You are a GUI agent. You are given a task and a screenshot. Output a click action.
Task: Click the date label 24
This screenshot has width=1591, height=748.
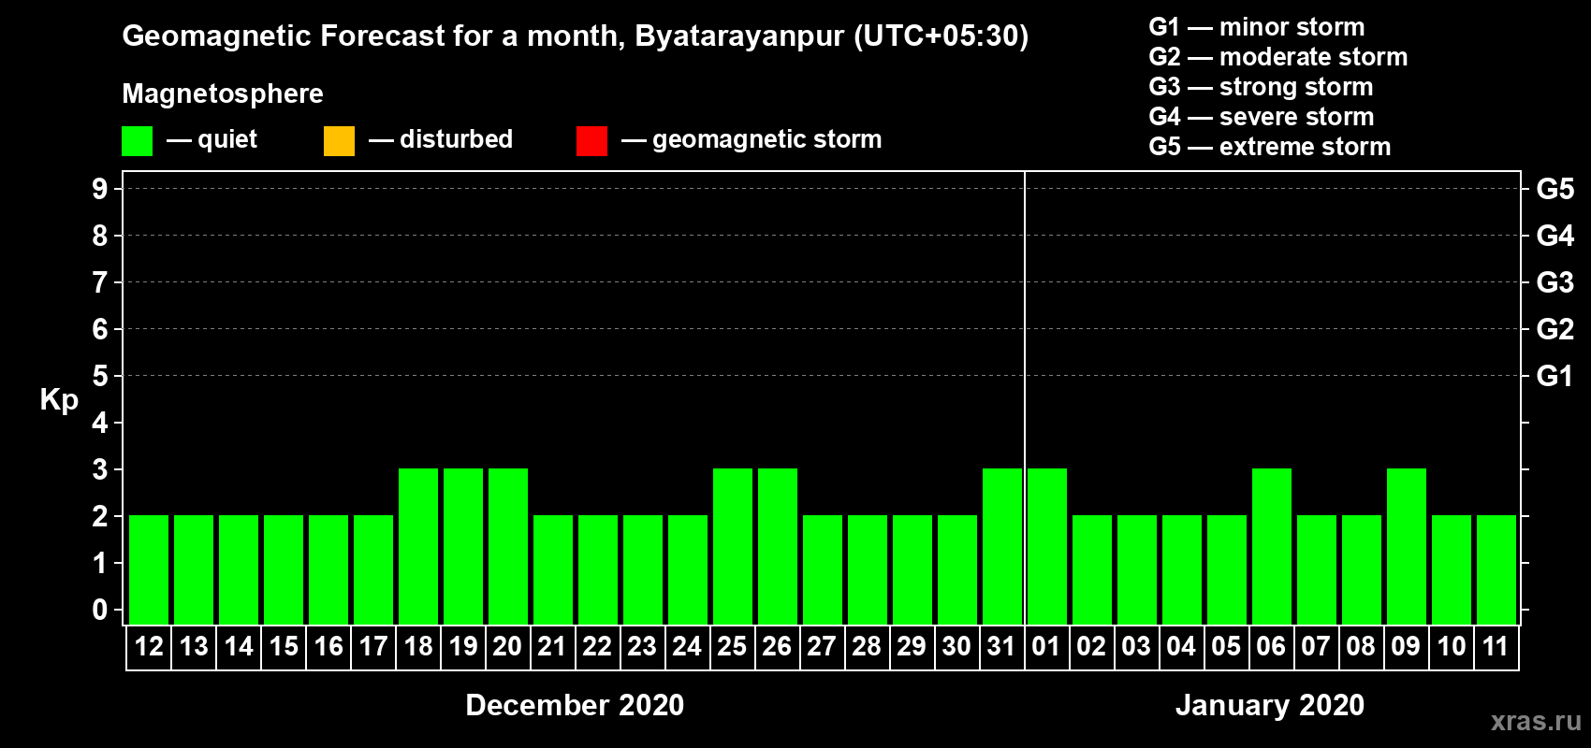point(687,646)
